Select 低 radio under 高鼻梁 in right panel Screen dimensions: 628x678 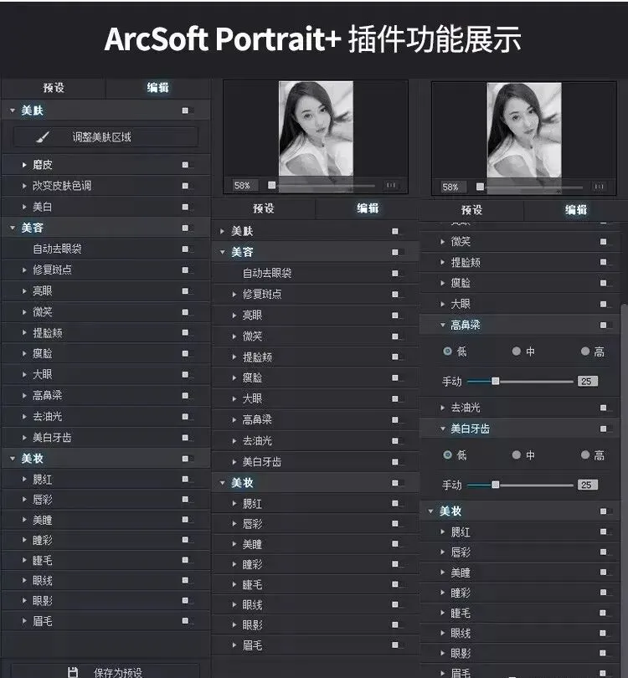point(448,351)
